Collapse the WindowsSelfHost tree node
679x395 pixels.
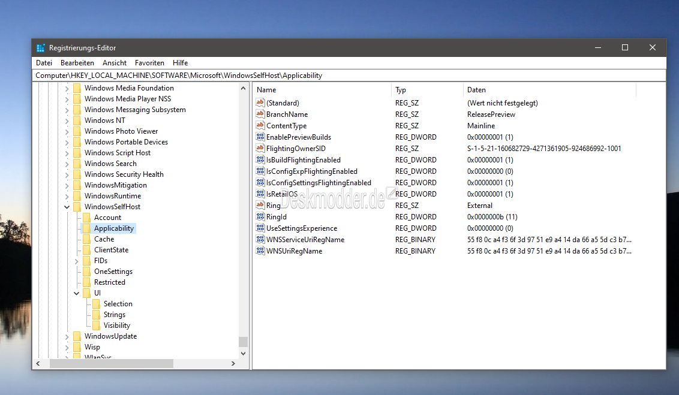[x=67, y=207]
